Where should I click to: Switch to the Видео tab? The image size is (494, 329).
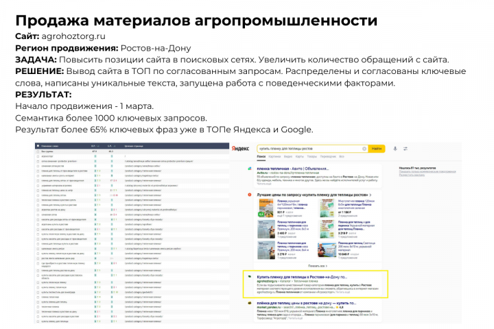pyautogui.click(x=288, y=156)
